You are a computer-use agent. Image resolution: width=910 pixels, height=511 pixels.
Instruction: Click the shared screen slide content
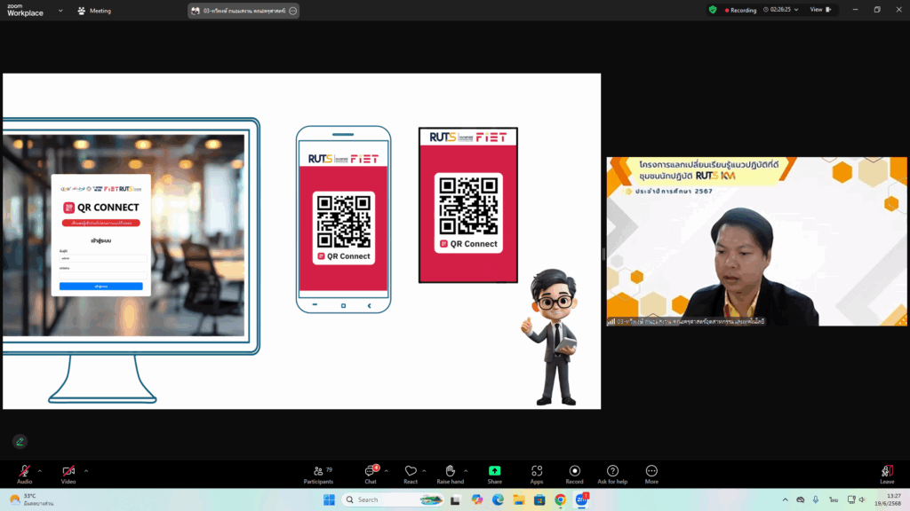[302, 241]
